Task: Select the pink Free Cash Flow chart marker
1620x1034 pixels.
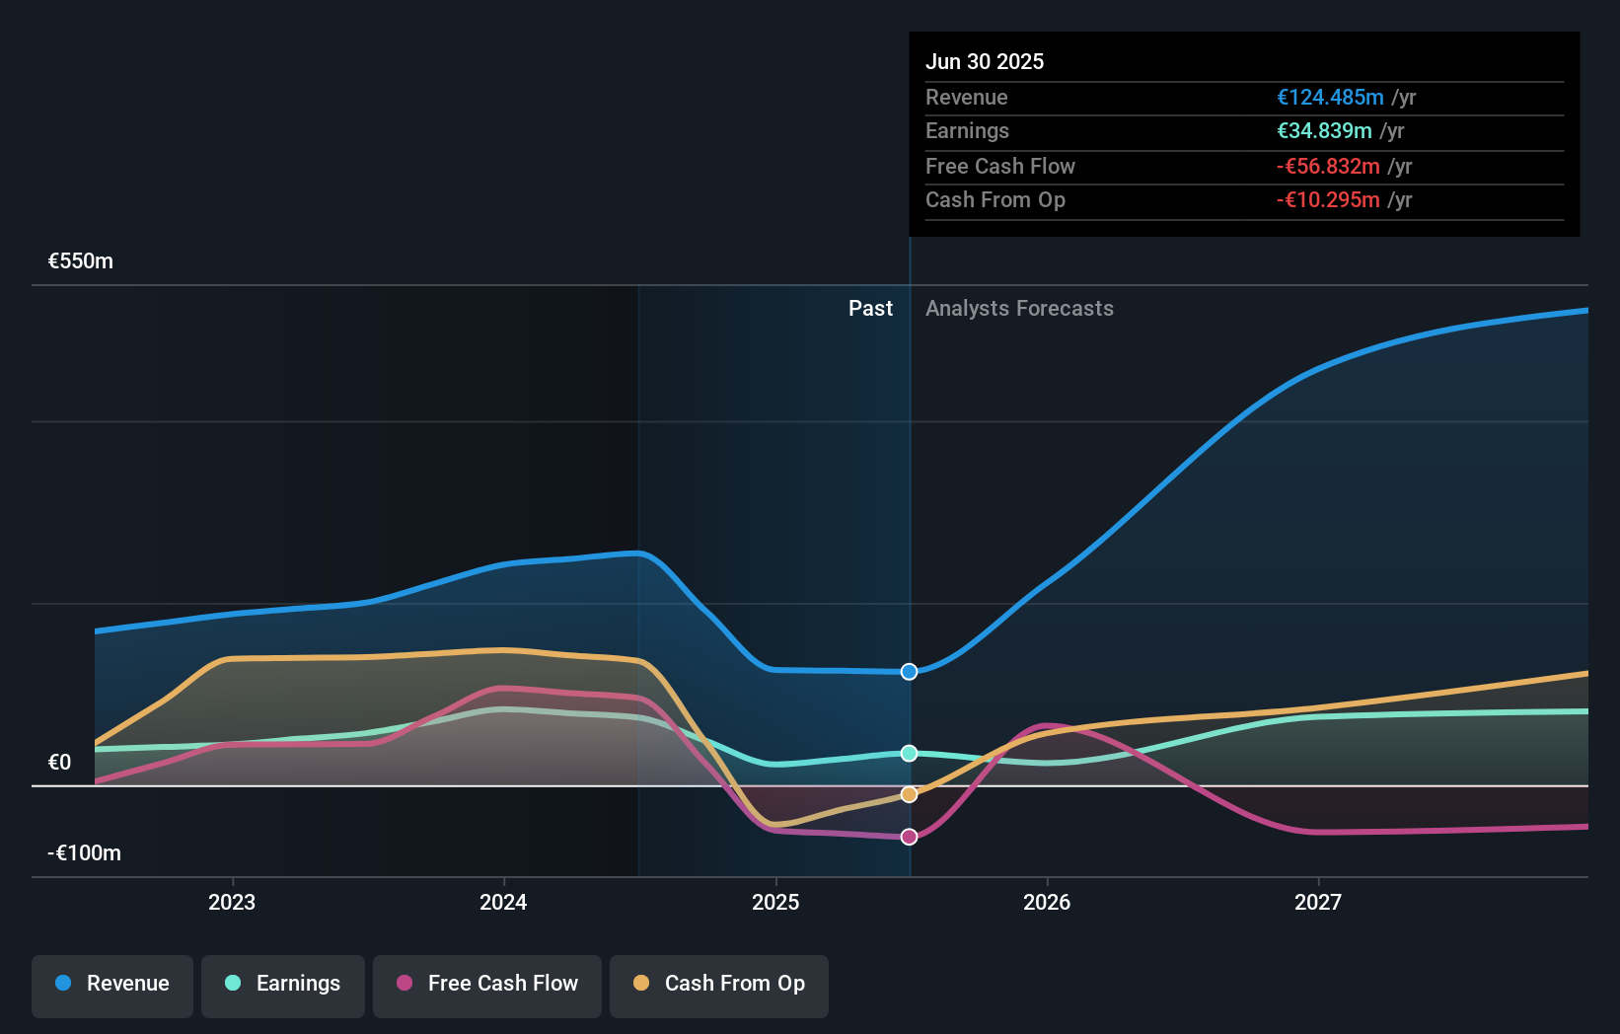Action: [909, 836]
